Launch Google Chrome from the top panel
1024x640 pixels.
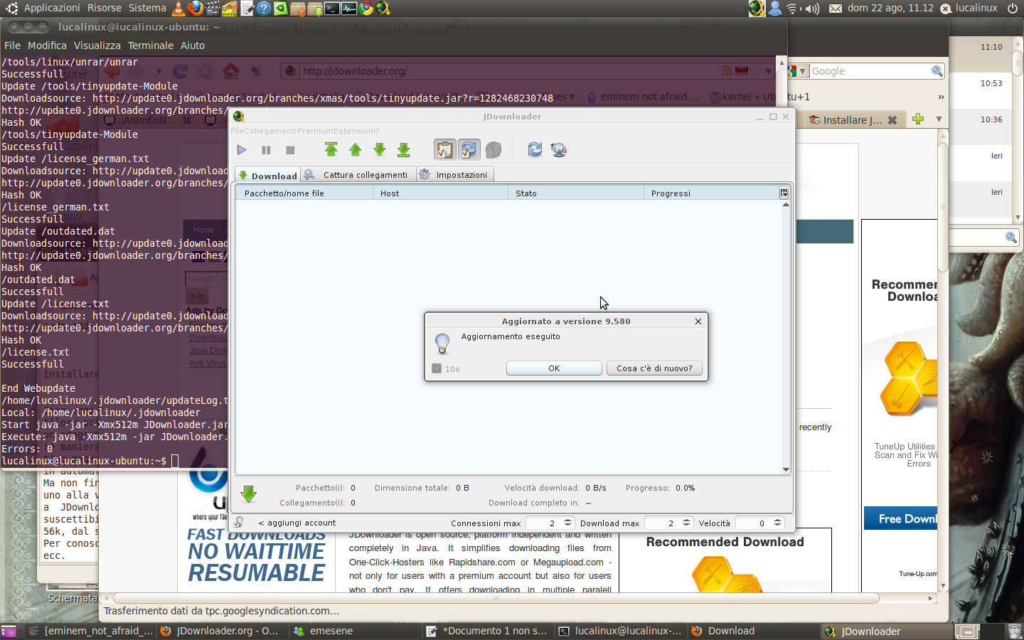pyautogui.click(x=366, y=8)
